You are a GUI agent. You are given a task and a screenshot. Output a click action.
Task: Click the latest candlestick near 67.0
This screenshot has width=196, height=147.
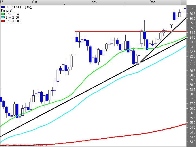(185, 10)
